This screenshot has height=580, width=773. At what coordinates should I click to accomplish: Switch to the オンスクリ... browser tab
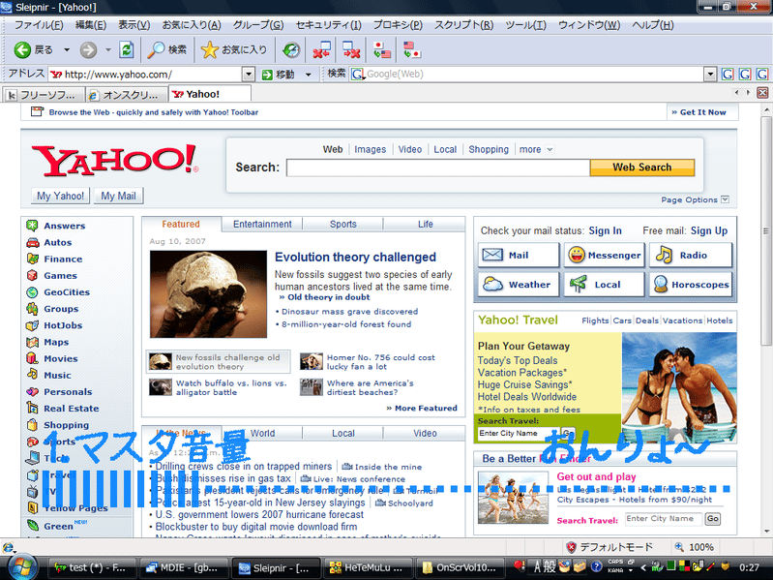127,94
